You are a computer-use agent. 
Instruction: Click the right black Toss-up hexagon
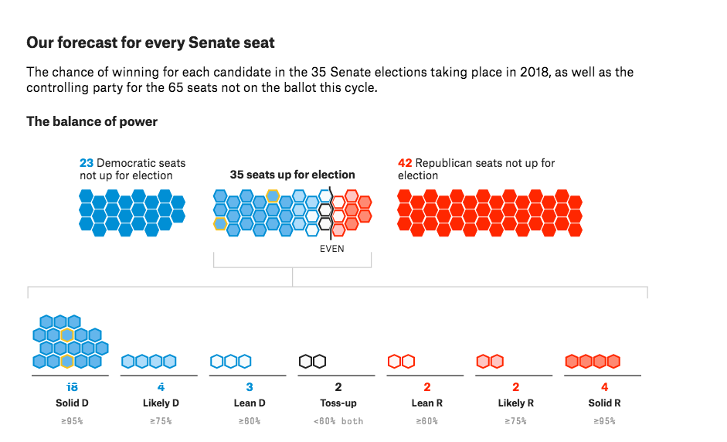point(320,361)
